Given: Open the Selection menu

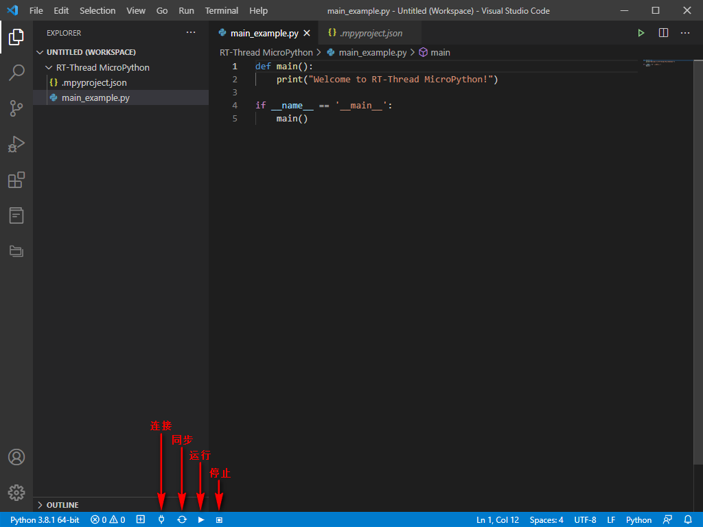Looking at the screenshot, I should click(97, 10).
